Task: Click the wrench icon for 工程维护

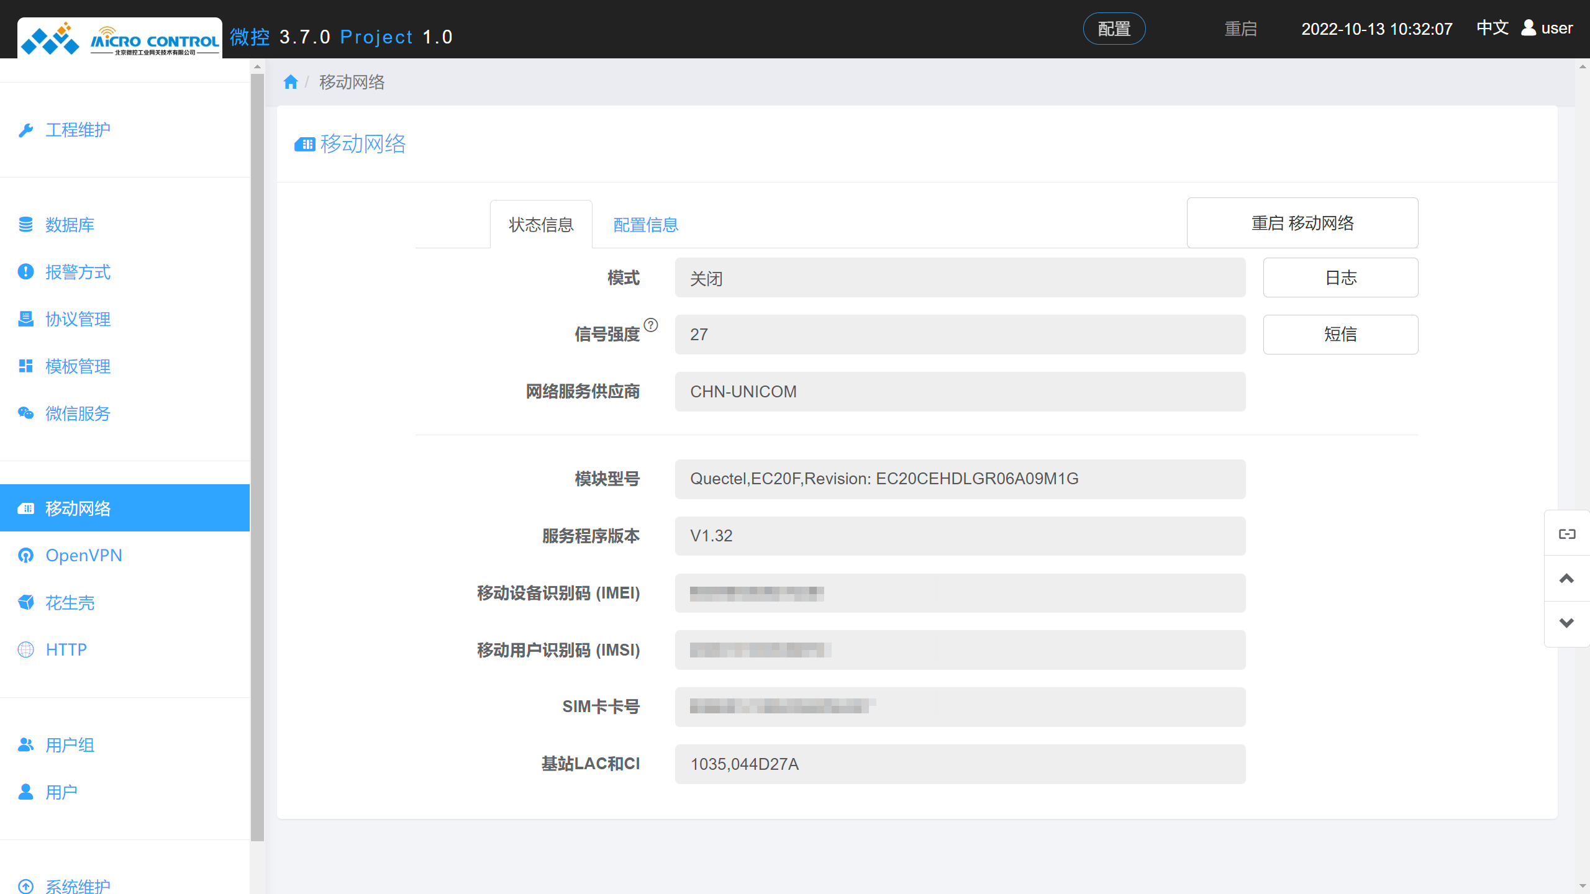Action: click(25, 130)
